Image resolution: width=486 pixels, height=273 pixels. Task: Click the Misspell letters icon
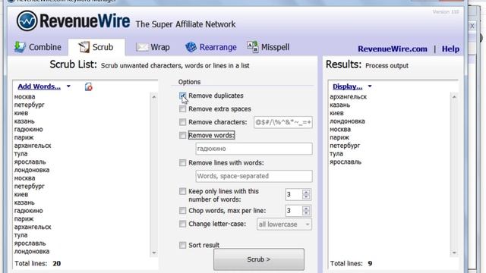(252, 47)
